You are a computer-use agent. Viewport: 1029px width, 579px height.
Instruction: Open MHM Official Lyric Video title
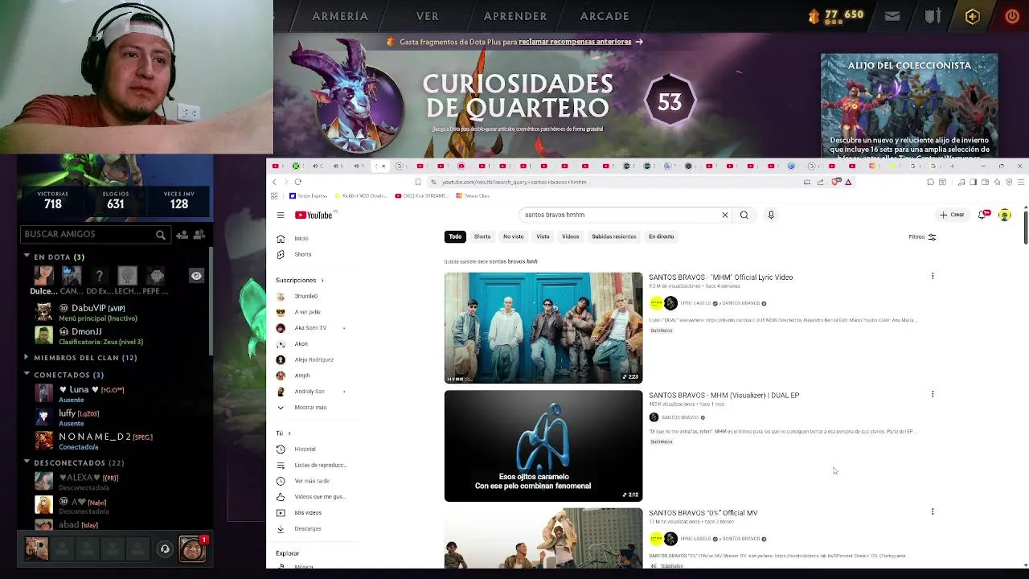tap(720, 277)
